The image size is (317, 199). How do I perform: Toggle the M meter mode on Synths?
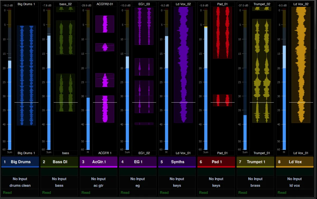(x=166, y=152)
